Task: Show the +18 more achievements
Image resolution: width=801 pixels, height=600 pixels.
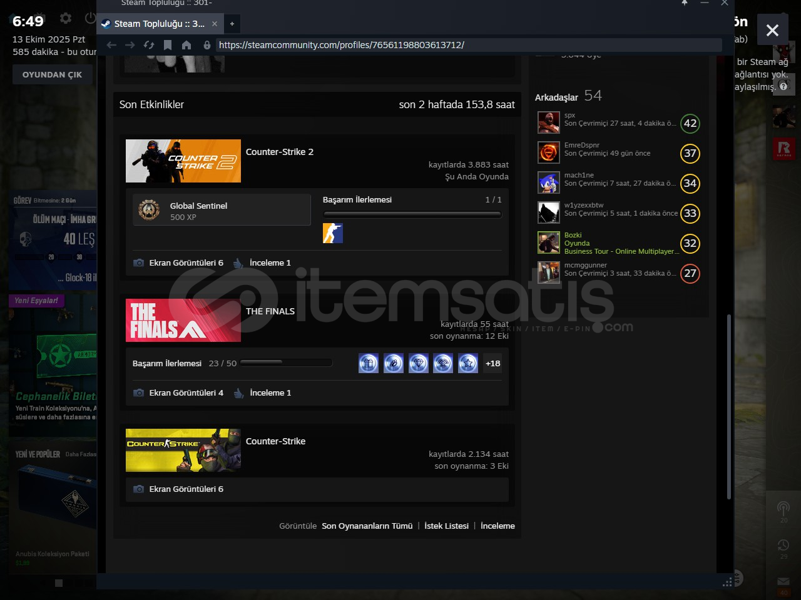Action: pyautogui.click(x=493, y=363)
